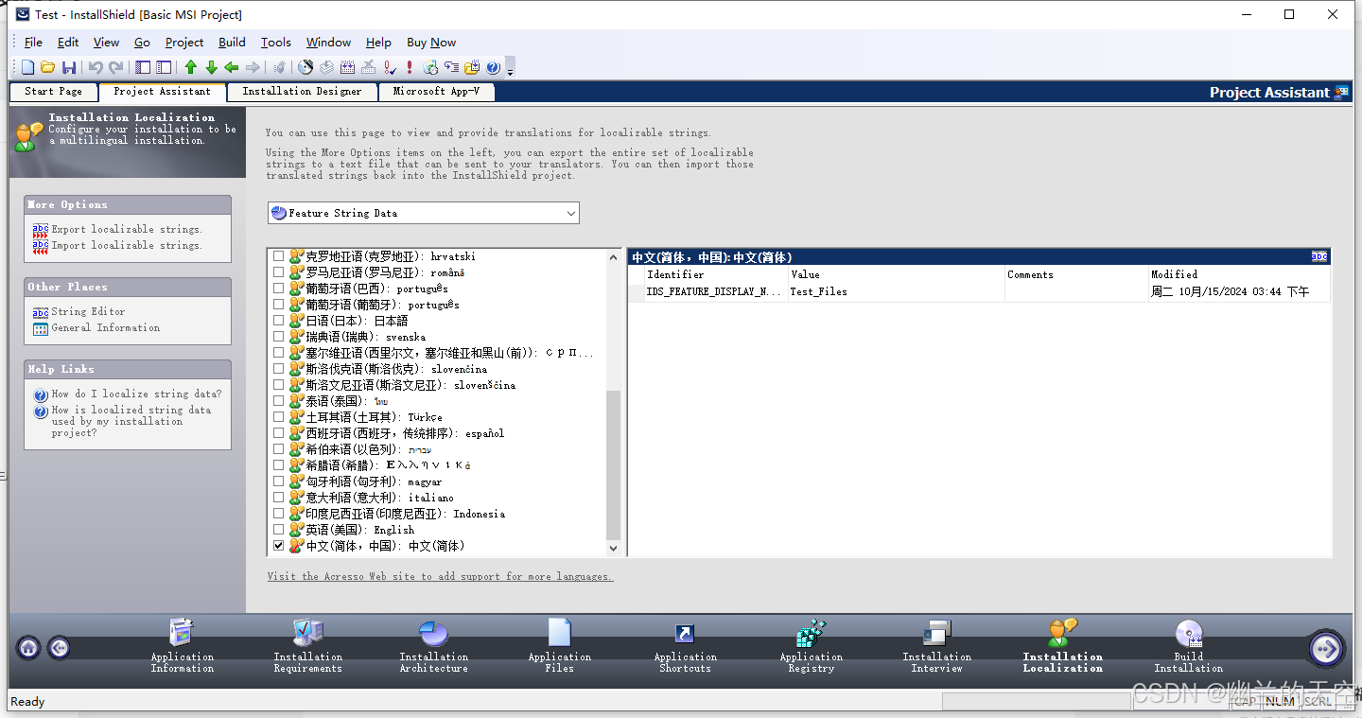
Task: Click the blue question mark help icon
Action: pos(493,67)
